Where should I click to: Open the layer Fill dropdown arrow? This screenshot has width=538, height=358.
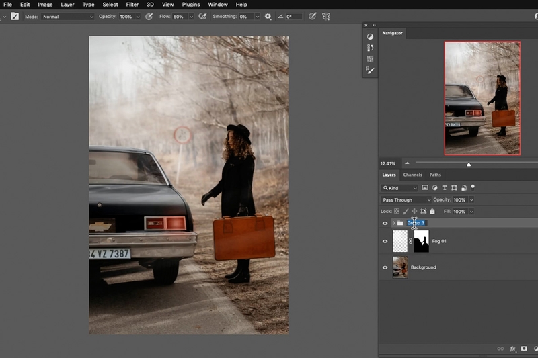(x=471, y=212)
